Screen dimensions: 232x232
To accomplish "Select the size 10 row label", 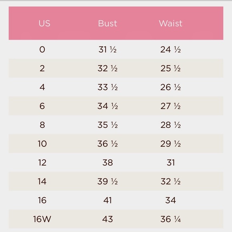I will (42, 144).
